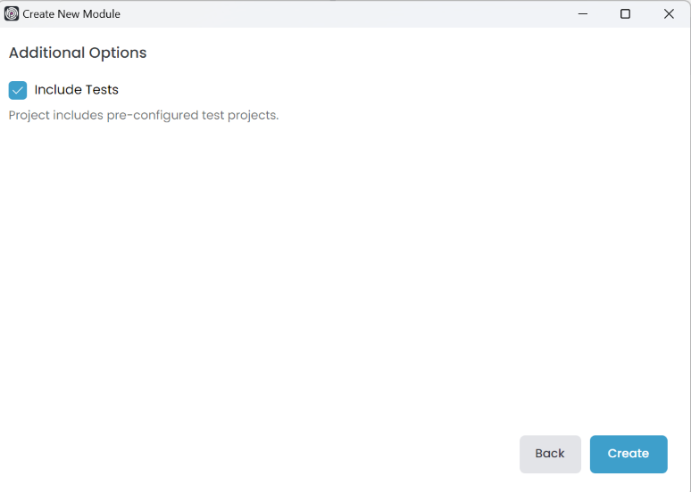This screenshot has height=492, width=691.
Task: Finish the wizard by clicking blue Create
Action: [629, 454]
